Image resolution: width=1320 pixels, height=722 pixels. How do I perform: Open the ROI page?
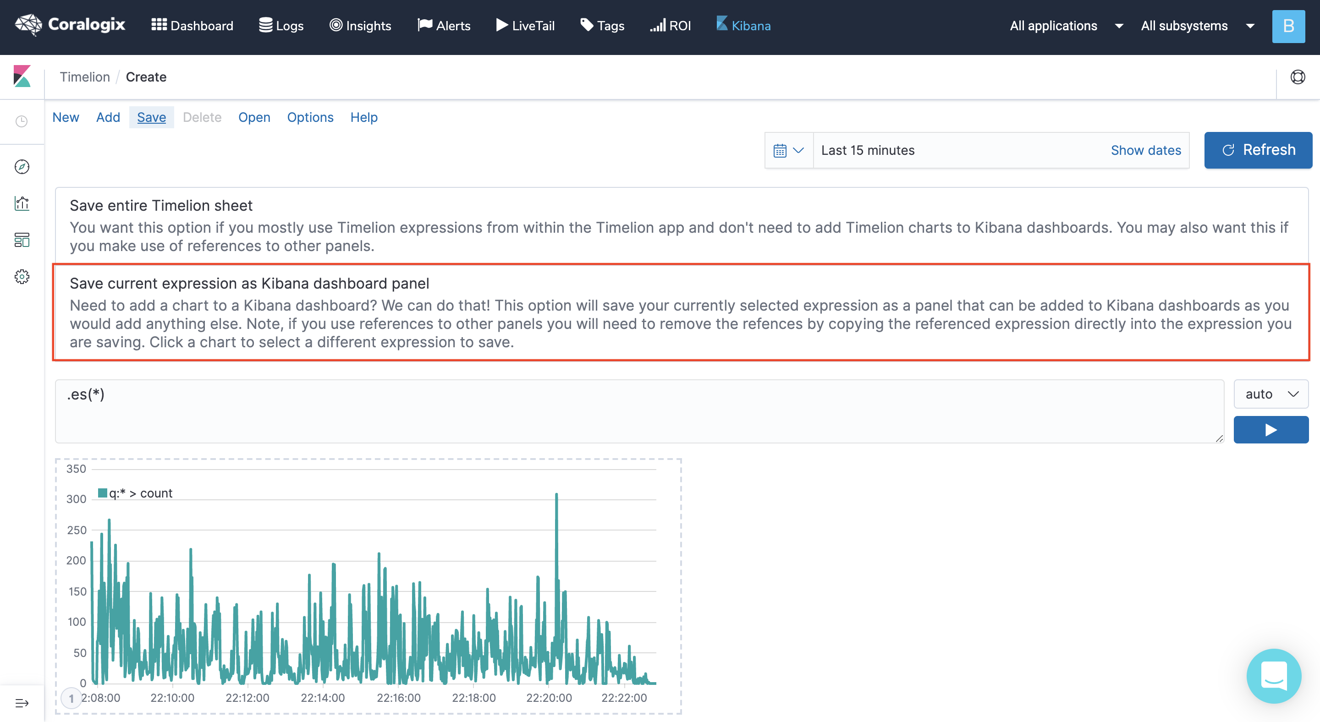click(670, 26)
